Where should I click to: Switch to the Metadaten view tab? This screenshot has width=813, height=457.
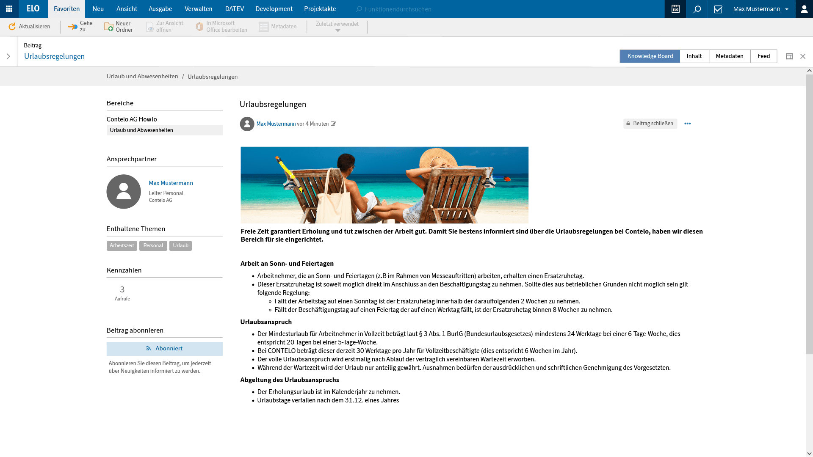click(x=729, y=56)
